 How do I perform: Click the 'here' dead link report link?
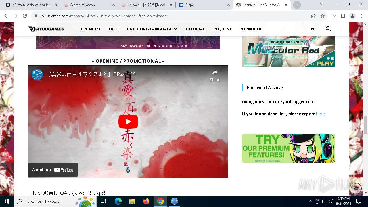pyautogui.click(x=320, y=114)
